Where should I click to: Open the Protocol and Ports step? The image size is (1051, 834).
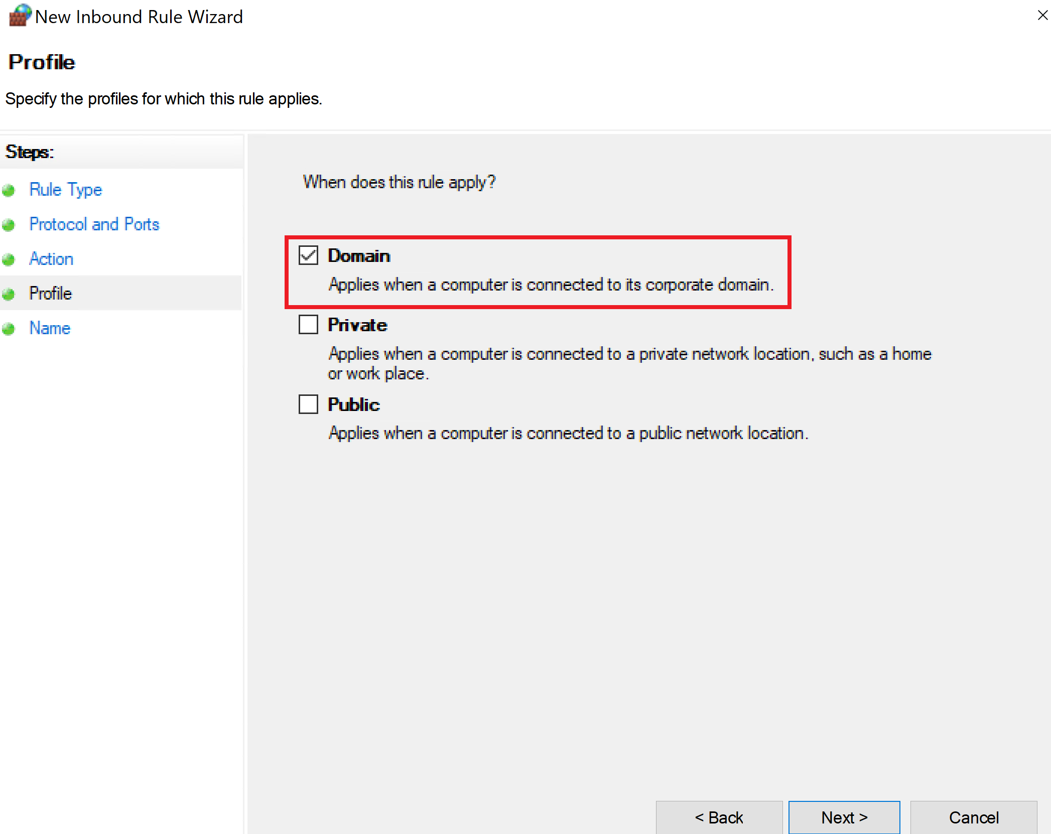tap(94, 224)
